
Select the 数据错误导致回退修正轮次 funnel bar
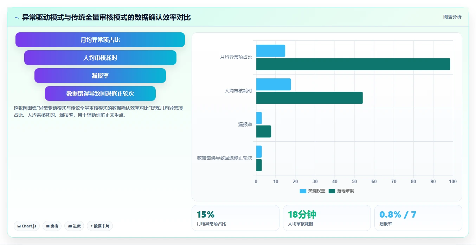pos(100,94)
